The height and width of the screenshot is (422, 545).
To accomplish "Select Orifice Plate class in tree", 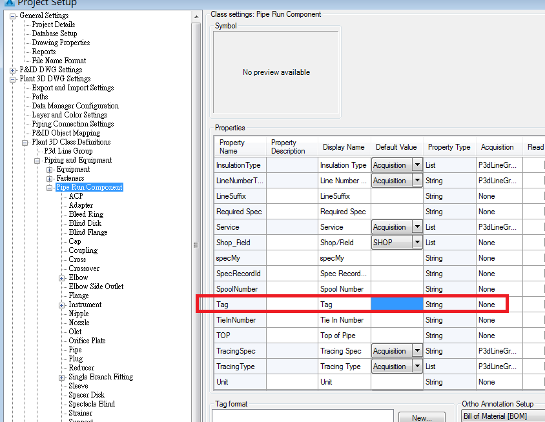I will click(87, 341).
